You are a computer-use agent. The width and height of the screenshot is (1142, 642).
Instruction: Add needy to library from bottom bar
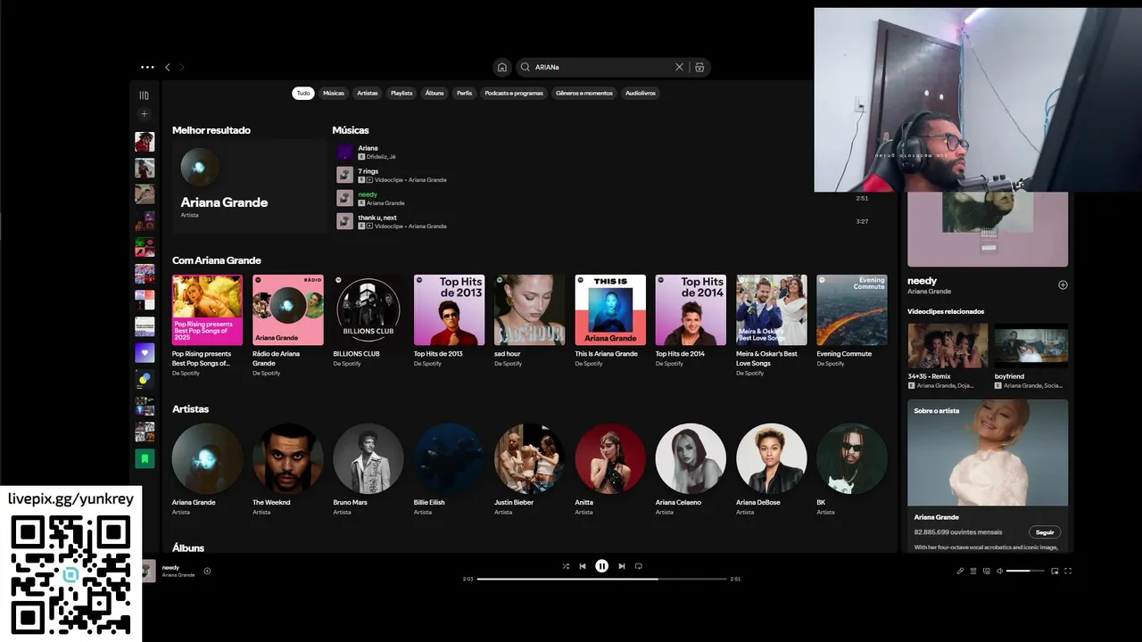click(x=207, y=571)
